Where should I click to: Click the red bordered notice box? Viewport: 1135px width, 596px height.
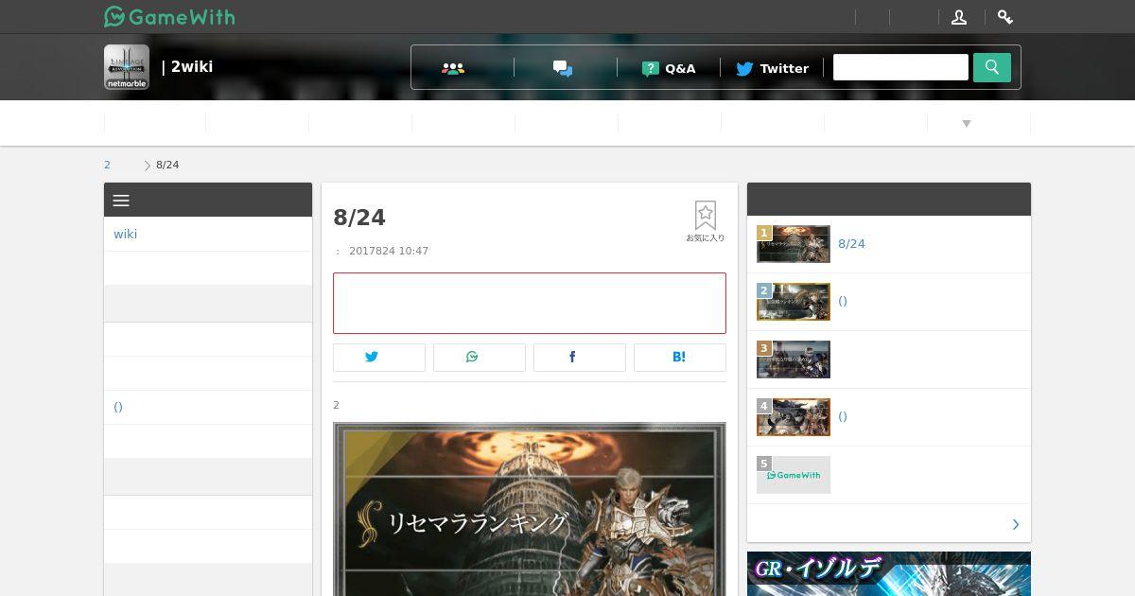530,303
